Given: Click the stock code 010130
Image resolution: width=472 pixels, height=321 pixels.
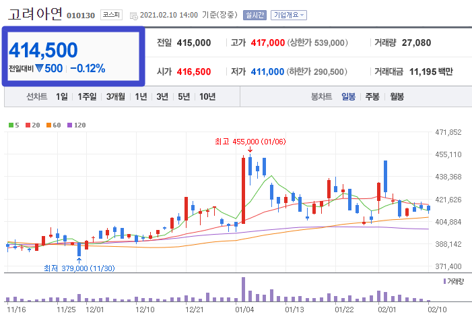Looking at the screenshot, I should tap(81, 16).
